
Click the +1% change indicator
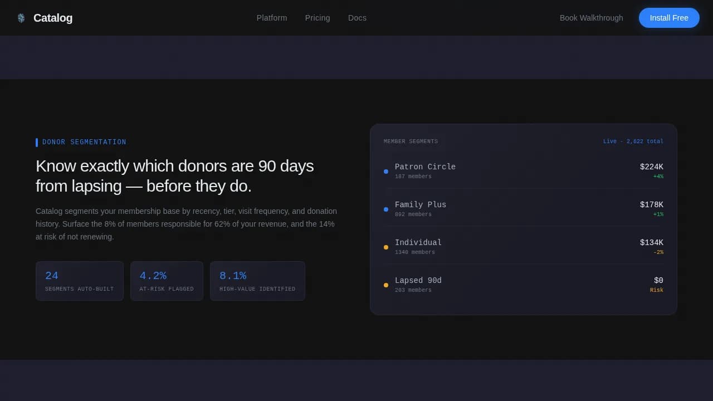[x=658, y=214]
